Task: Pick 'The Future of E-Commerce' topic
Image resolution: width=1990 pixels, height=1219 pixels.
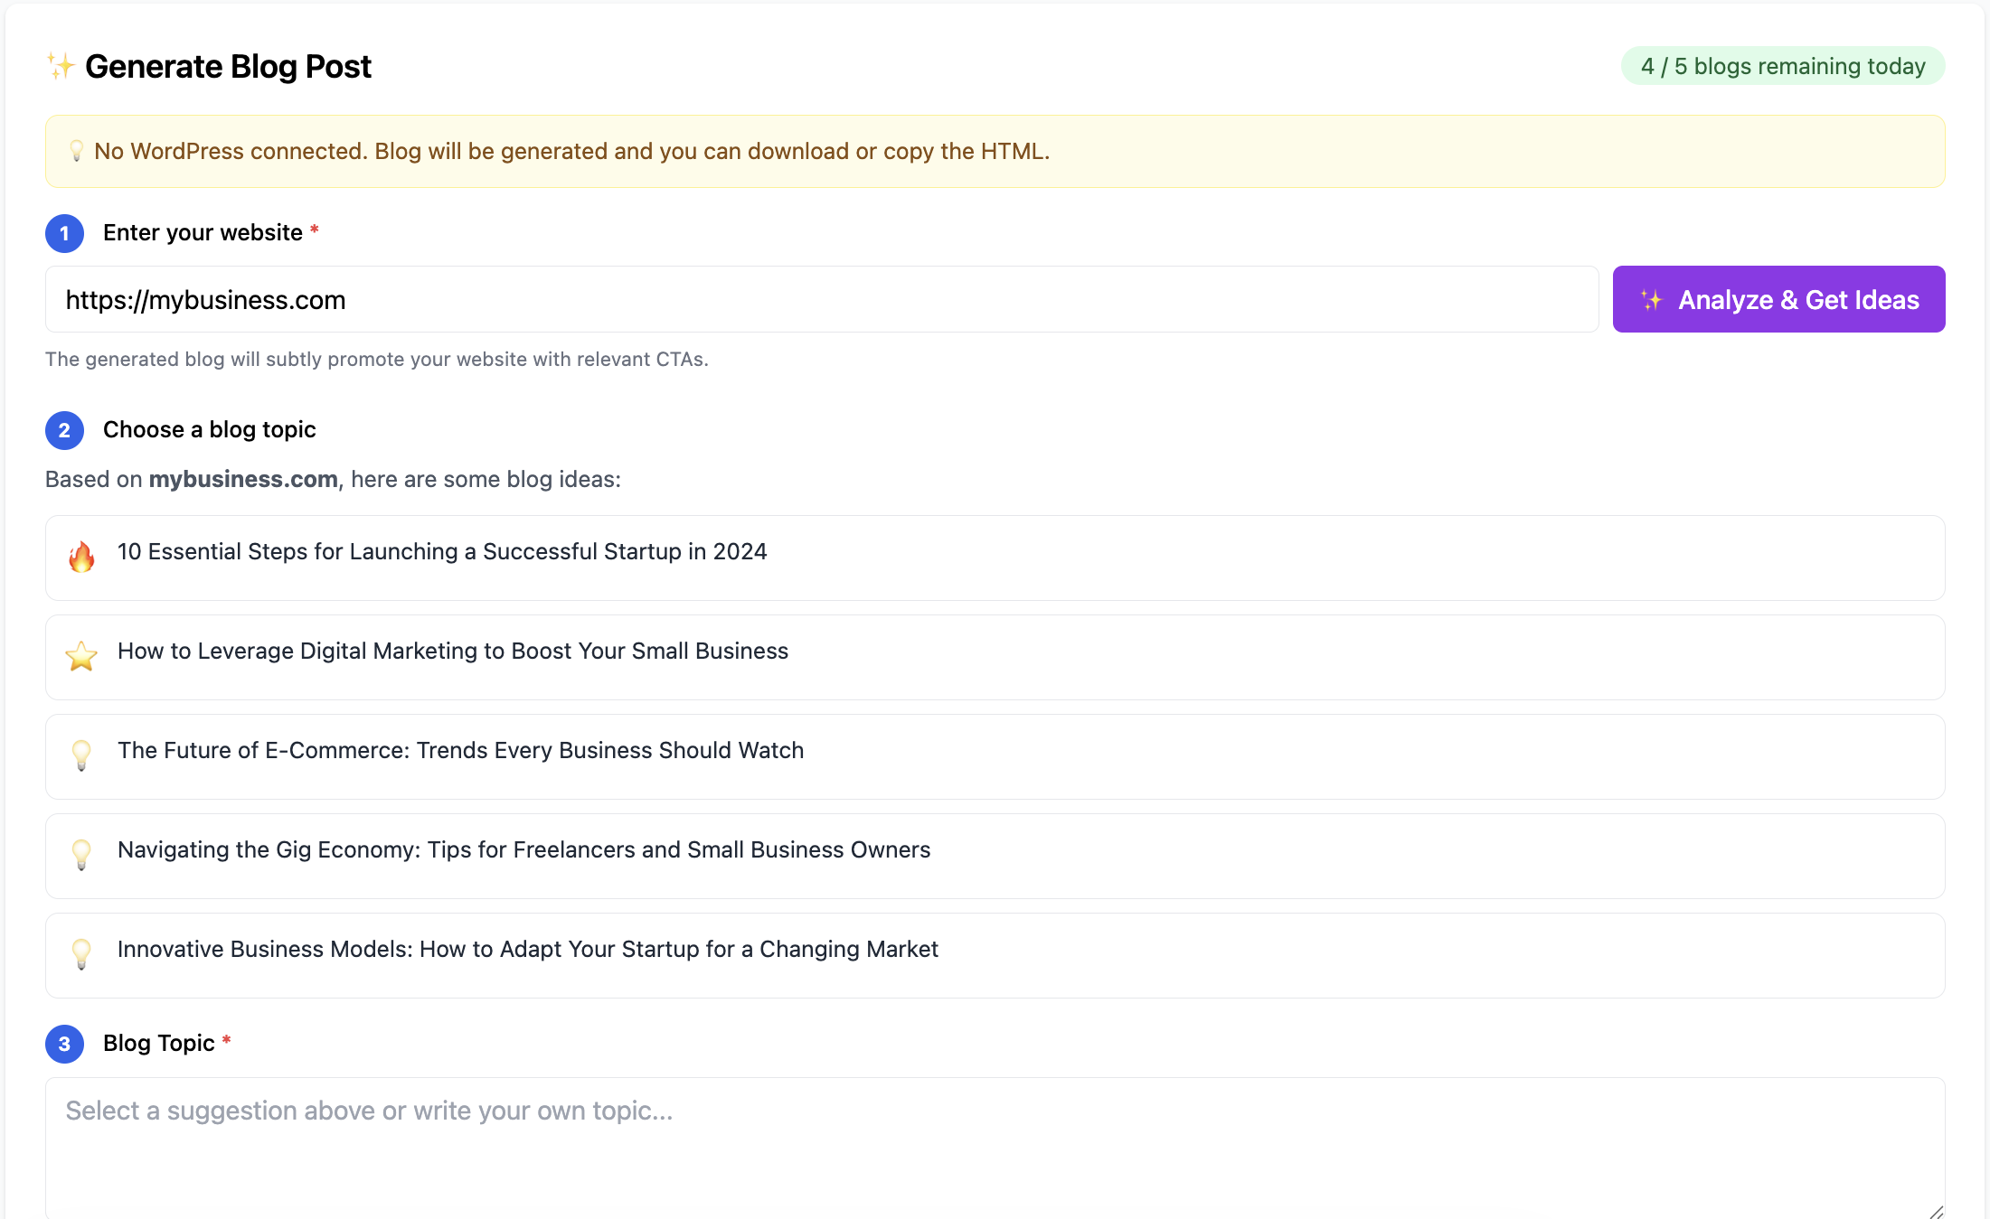Action: coord(995,756)
